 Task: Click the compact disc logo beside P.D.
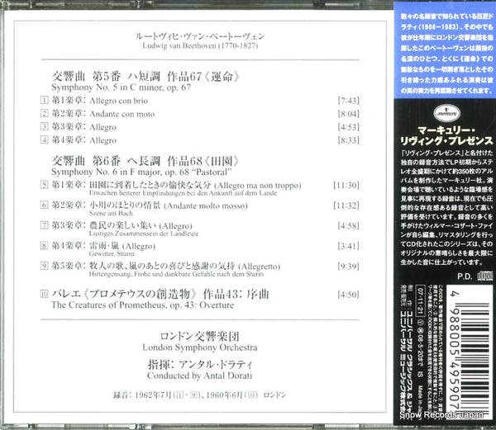pyautogui.click(x=484, y=276)
